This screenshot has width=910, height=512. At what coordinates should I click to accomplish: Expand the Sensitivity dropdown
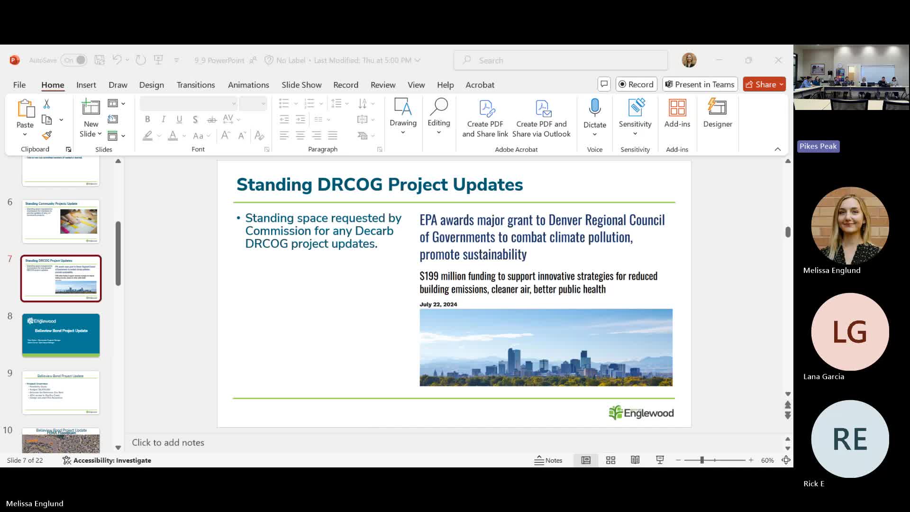click(x=635, y=134)
